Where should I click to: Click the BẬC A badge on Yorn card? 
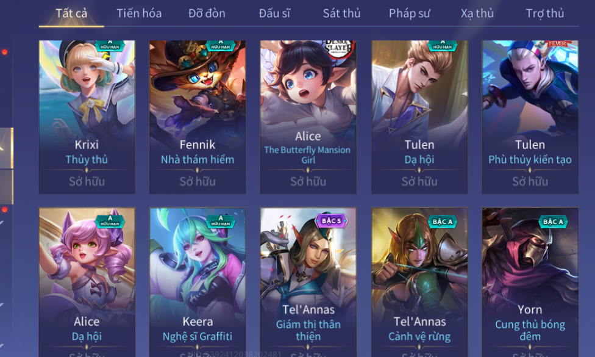click(553, 222)
